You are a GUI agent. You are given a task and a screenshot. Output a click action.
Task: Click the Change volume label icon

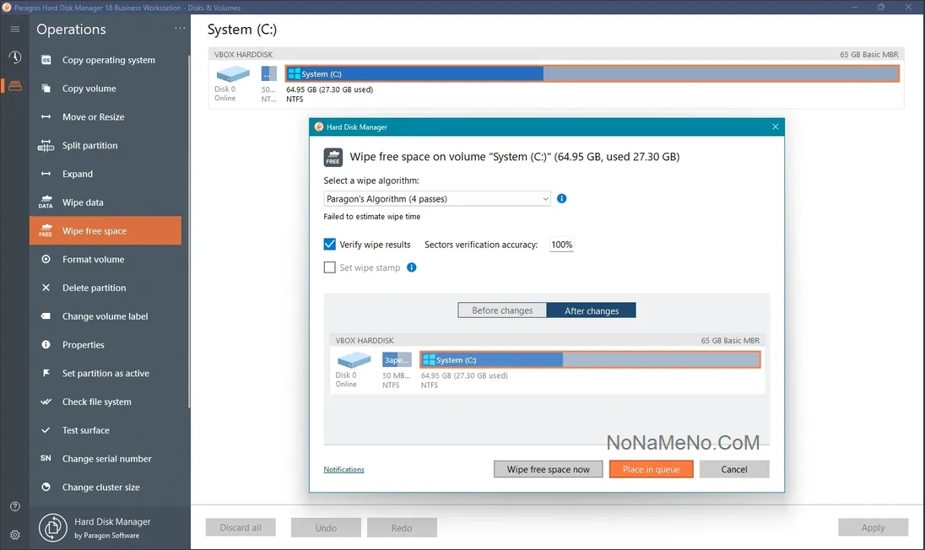46,316
